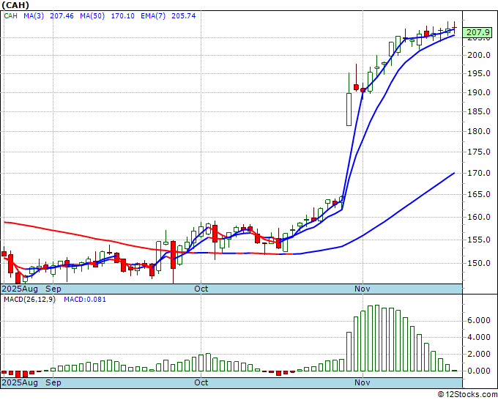Click the CAH ticker legend label
This screenshot has width=498, height=400.
coord(10,16)
